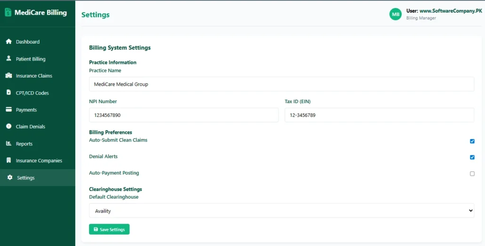Click the Practice Name input field
The width and height of the screenshot is (485, 246).
pos(281,84)
